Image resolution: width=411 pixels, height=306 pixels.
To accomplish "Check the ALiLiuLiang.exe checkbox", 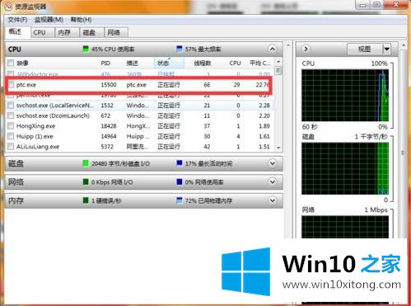I will [x=11, y=147].
